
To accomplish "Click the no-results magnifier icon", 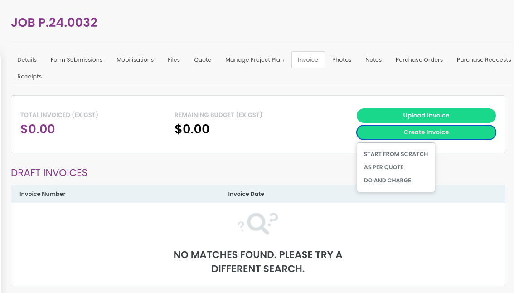I will click(257, 224).
